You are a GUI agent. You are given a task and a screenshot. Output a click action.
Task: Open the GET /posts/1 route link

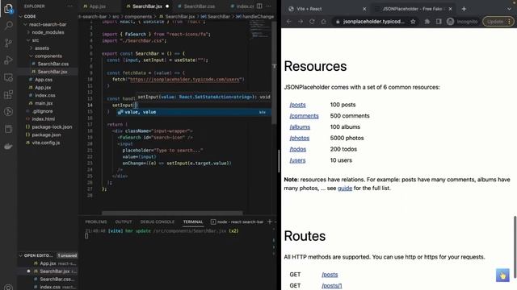pos(332,286)
